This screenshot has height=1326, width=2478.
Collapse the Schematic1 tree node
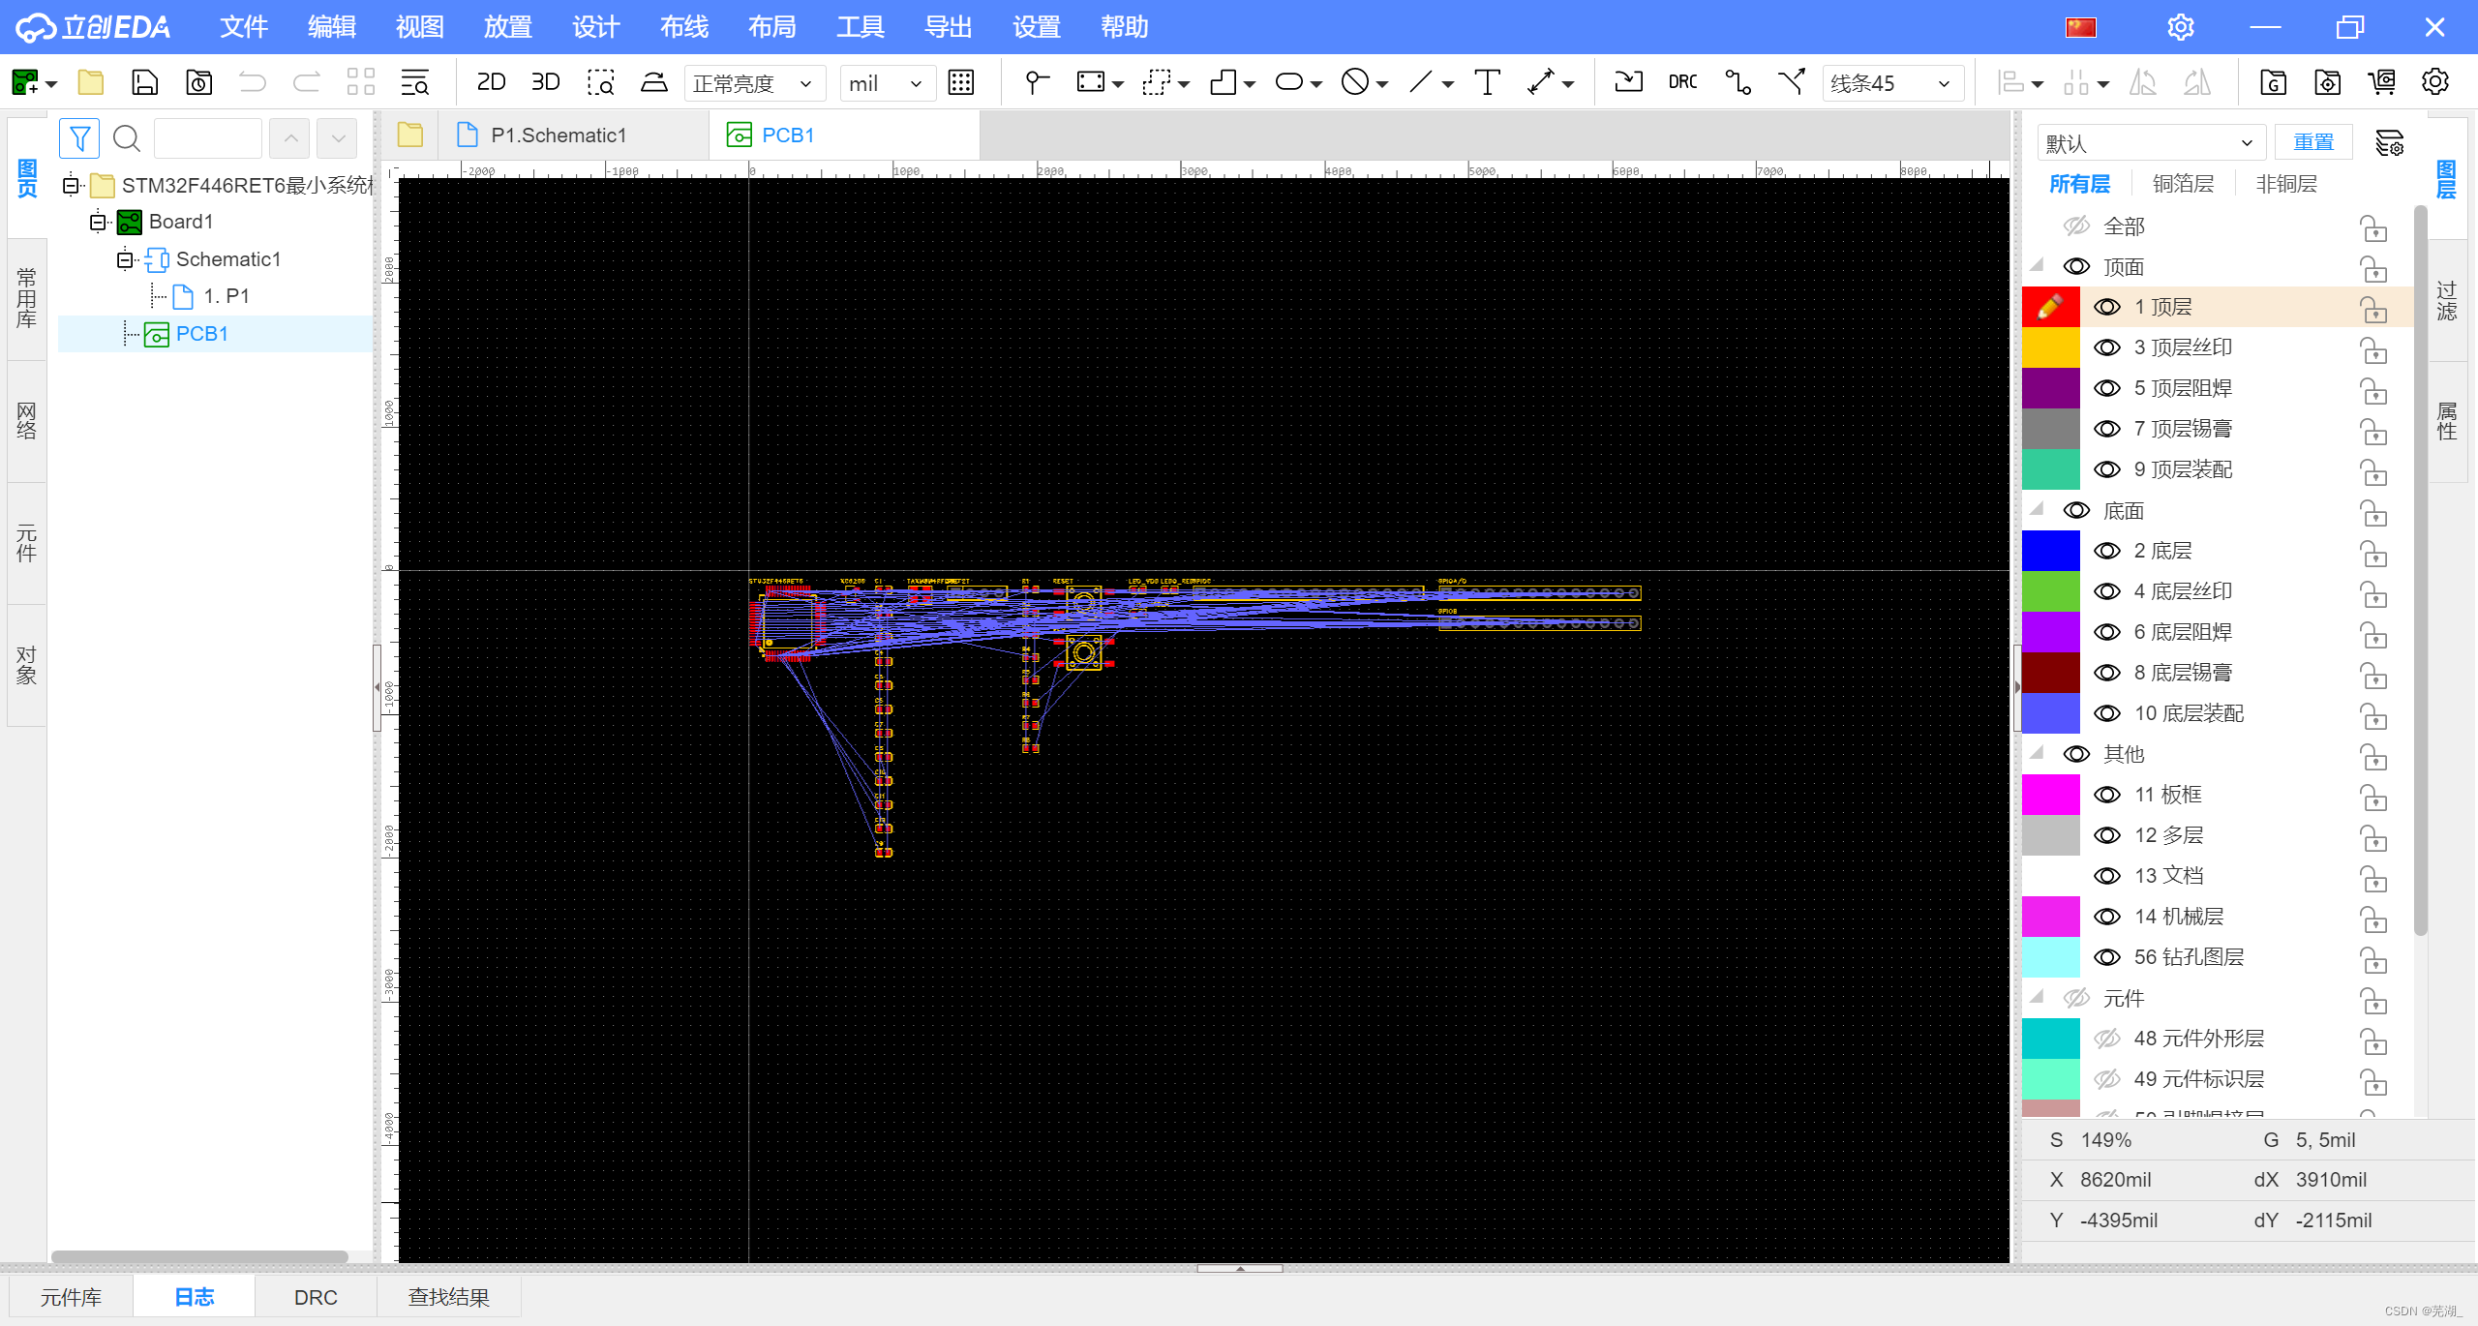[125, 259]
